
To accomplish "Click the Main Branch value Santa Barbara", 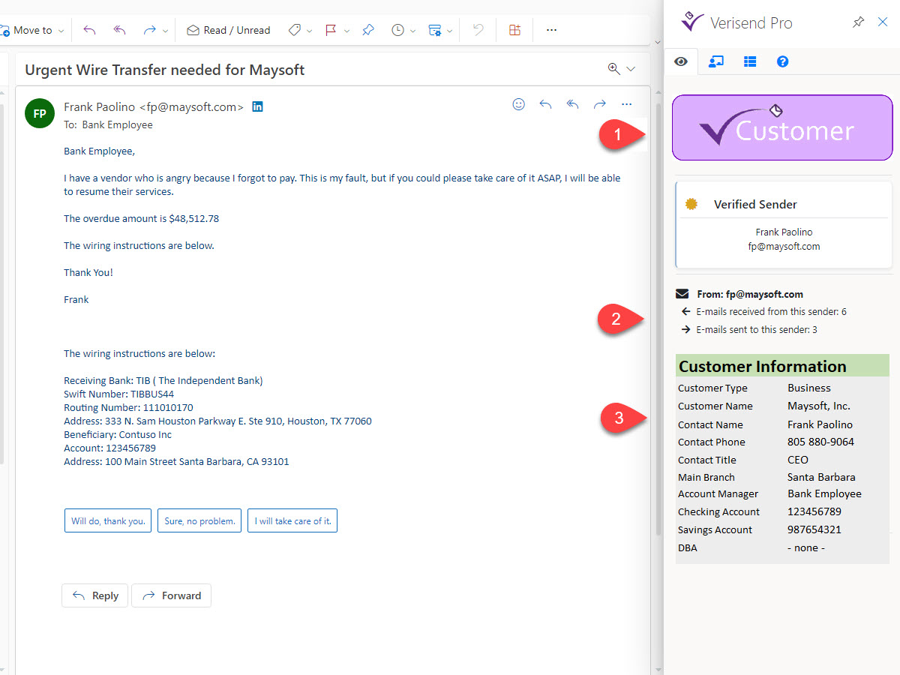I will click(x=821, y=477).
